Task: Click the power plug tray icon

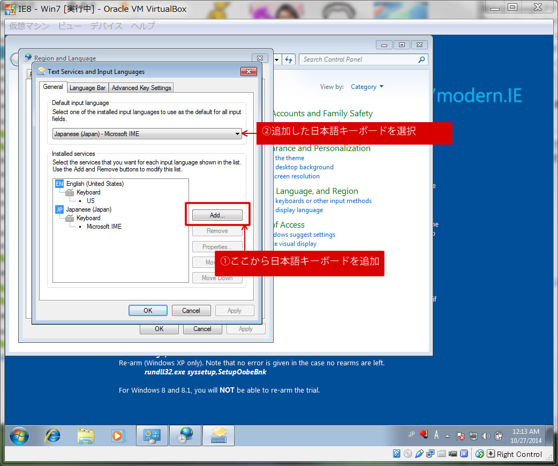Action: pos(499,436)
